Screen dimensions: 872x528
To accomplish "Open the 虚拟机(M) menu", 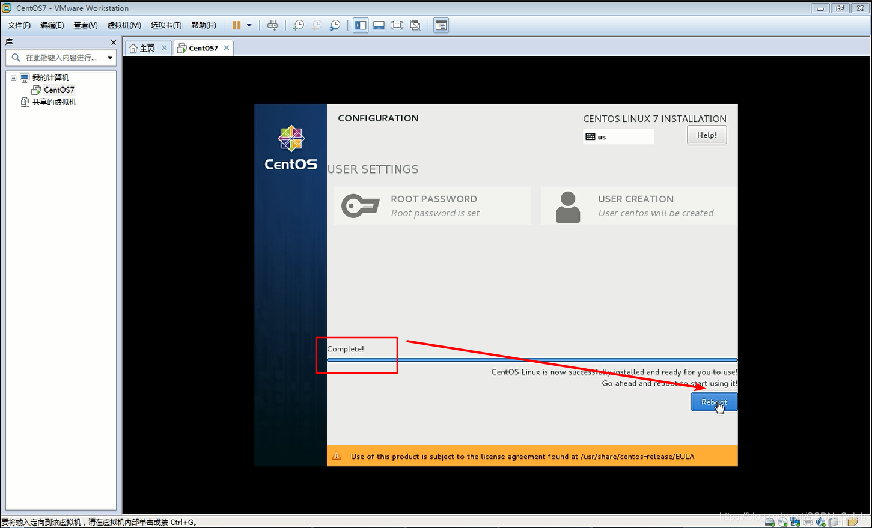I will coord(124,25).
